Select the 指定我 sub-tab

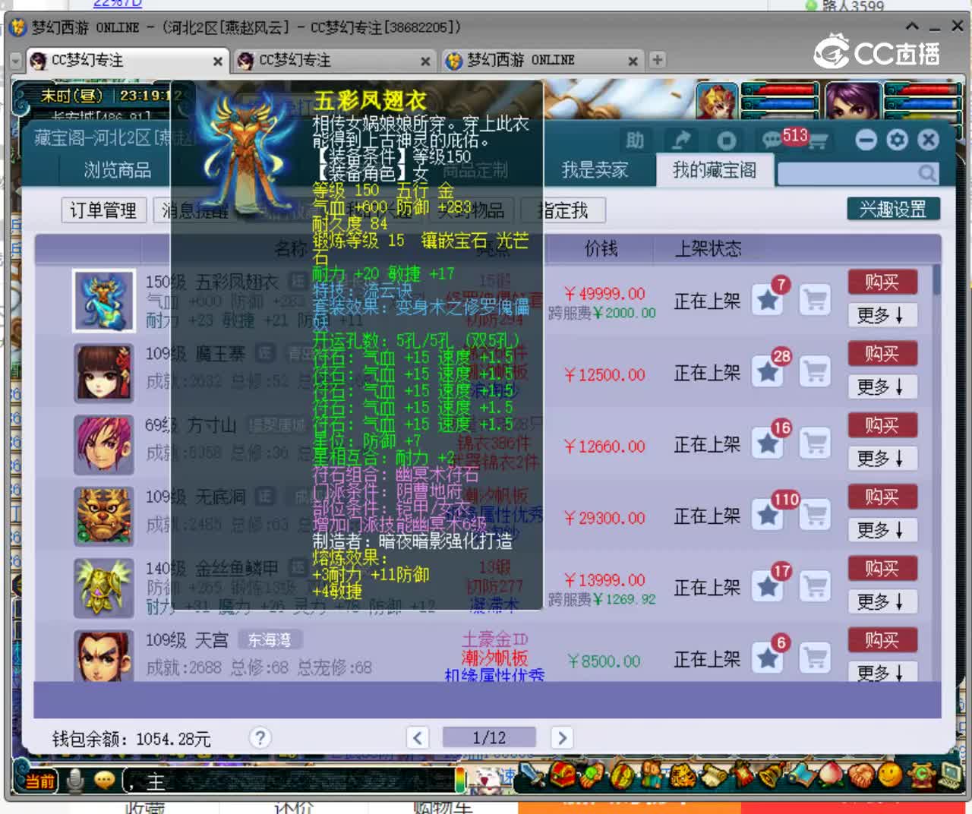[563, 210]
